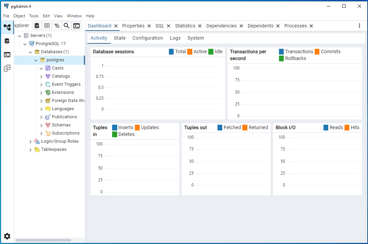This screenshot has width=368, height=244.
Task: Open Query Tool from Object Explorer toolbar
Action: (37, 26)
